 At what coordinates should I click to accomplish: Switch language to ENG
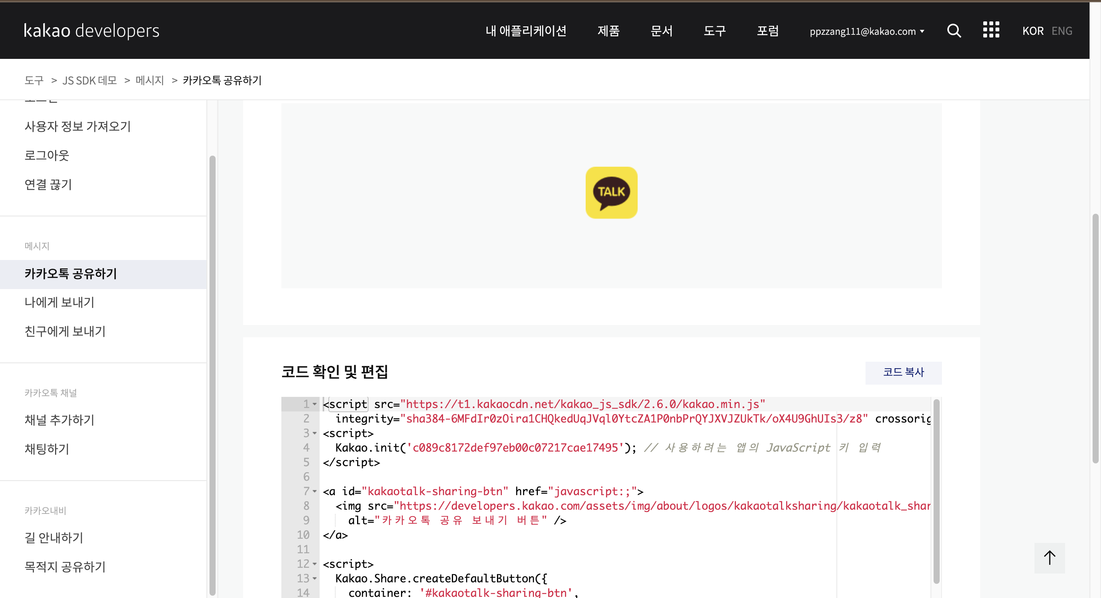tap(1062, 31)
